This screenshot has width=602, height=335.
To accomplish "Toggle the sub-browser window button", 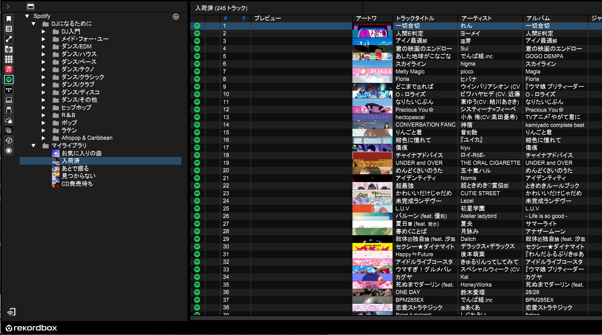I will [30, 6].
